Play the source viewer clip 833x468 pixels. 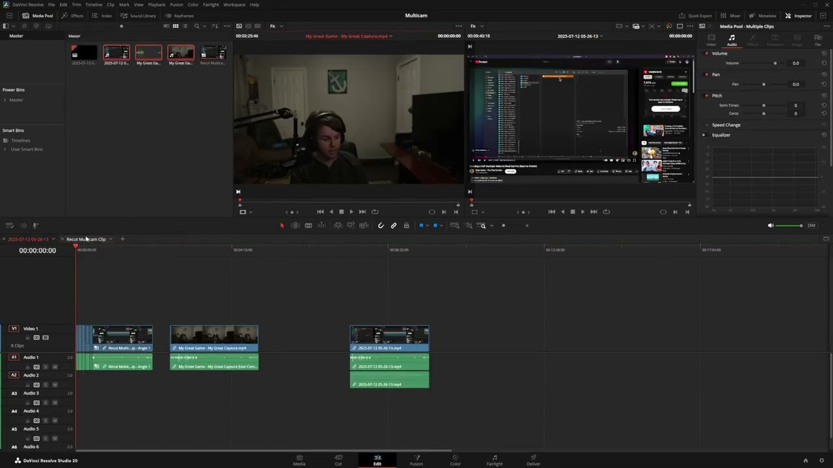[x=351, y=212]
